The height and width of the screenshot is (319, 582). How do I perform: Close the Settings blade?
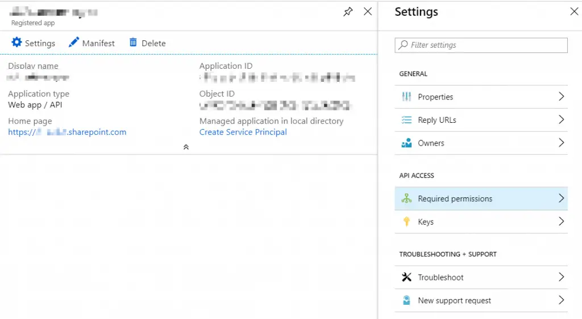pos(574,11)
